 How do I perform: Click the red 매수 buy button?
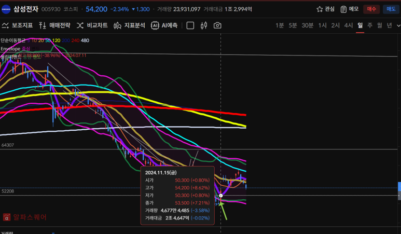[371, 9]
